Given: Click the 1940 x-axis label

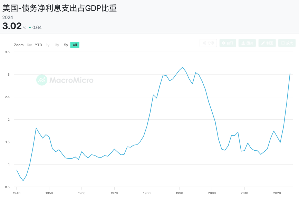Looking at the screenshot, I should point(17,192).
